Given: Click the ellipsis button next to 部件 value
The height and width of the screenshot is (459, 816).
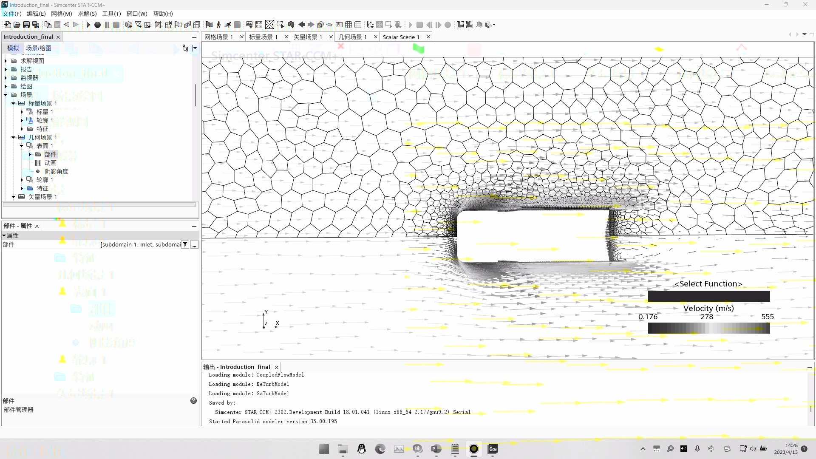Looking at the screenshot, I should tap(194, 245).
